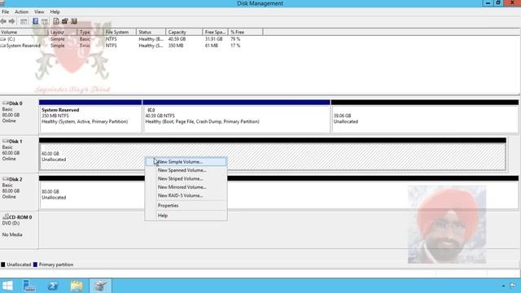Click the Healthy status cell of System Reserved row
This screenshot has width=521, height=293.
point(151,46)
